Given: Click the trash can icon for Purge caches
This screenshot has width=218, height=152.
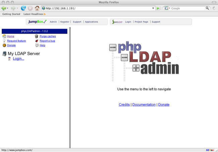Looking at the screenshot, I should [37, 36].
